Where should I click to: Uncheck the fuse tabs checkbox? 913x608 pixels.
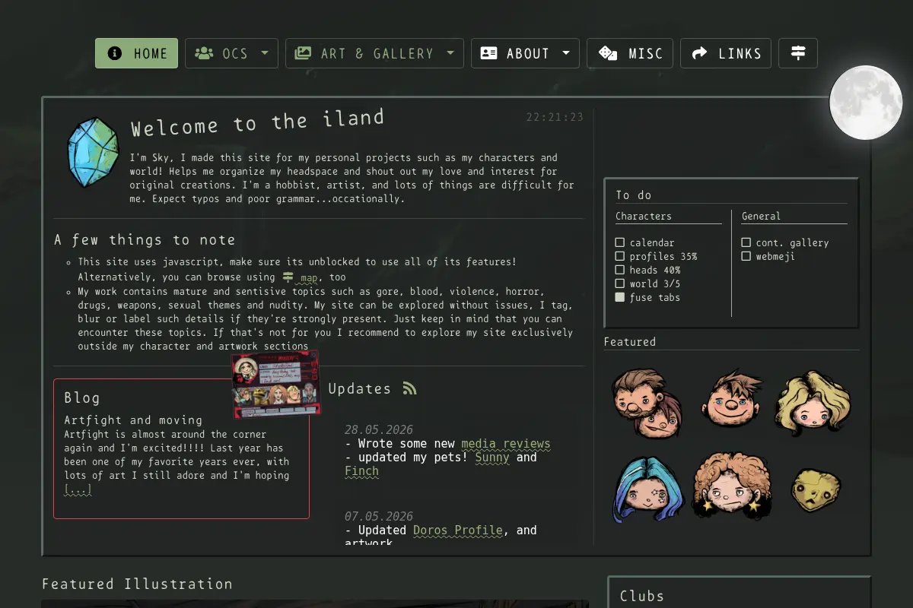point(620,297)
